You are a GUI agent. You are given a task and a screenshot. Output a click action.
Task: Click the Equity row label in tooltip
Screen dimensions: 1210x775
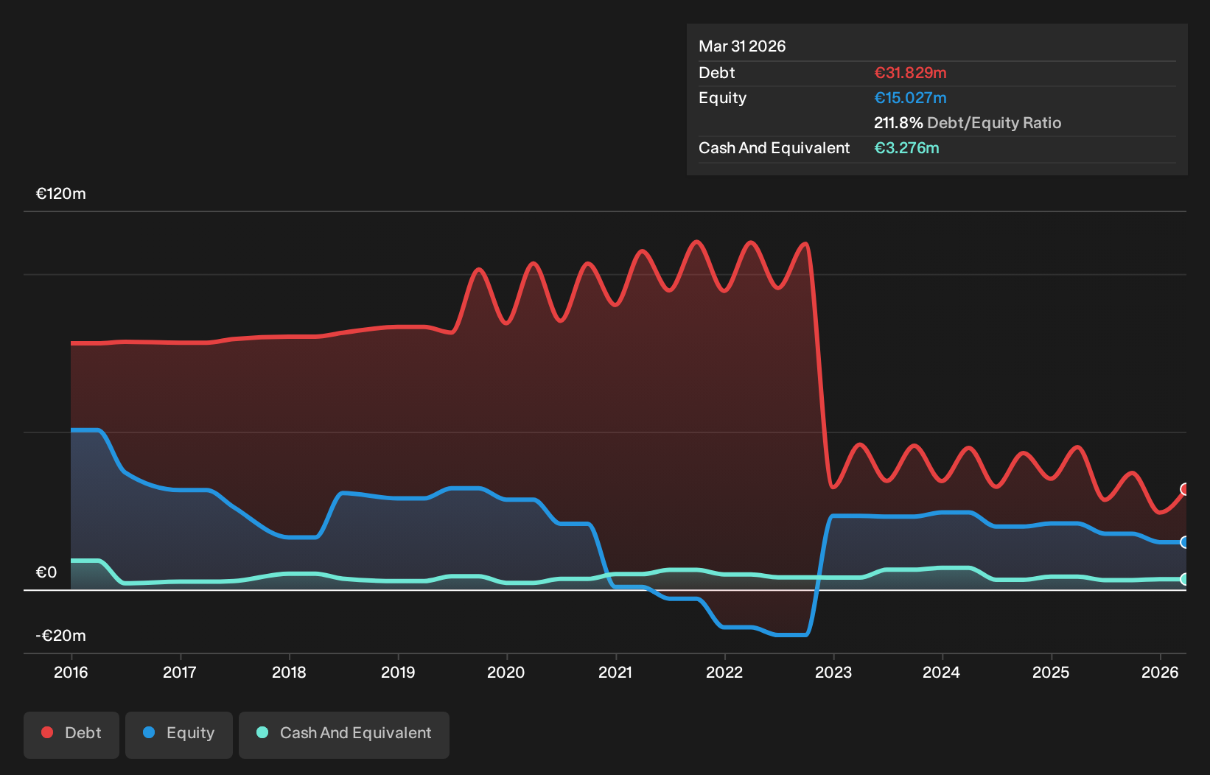722,98
